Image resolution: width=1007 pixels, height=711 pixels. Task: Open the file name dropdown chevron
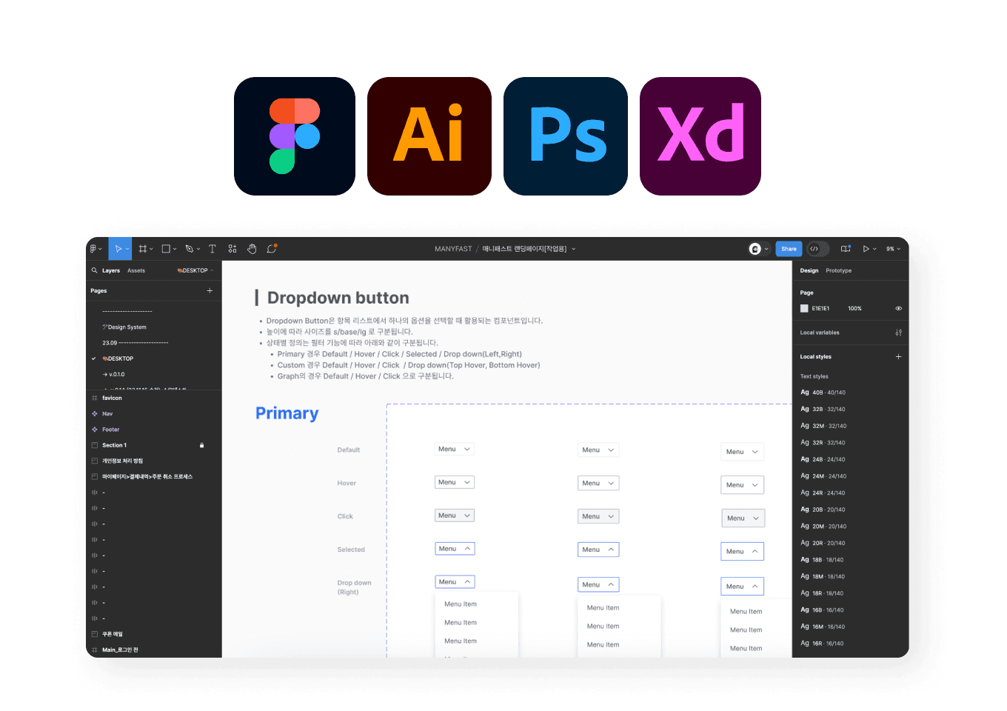(573, 249)
